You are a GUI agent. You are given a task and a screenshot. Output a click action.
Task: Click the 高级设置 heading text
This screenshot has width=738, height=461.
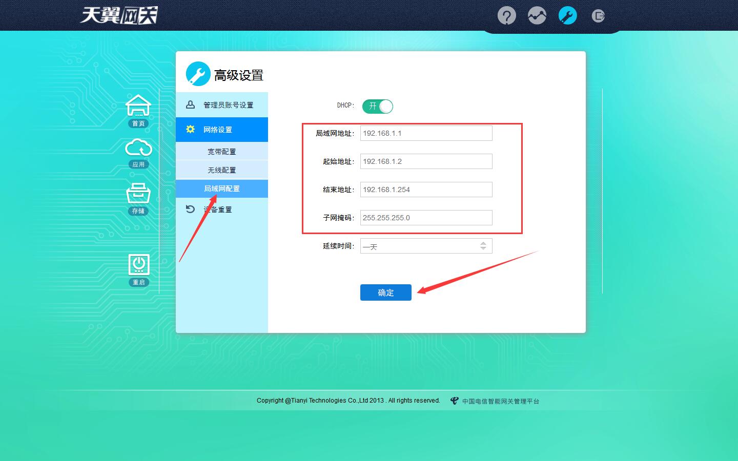click(239, 75)
